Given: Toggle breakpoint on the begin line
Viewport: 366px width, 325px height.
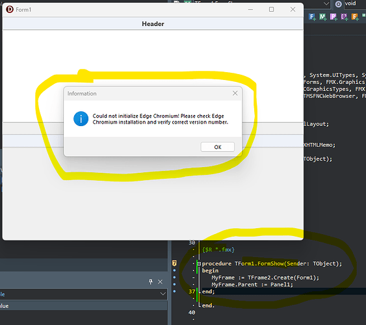Looking at the screenshot, I should [x=174, y=270].
